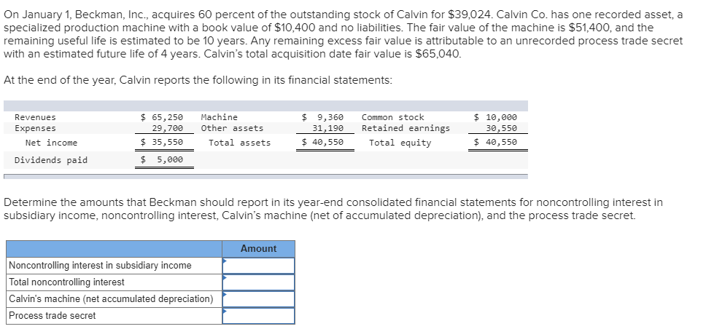Screen dimensions: 706x329
Task: Click the Total assets label
Action: pyautogui.click(x=239, y=143)
